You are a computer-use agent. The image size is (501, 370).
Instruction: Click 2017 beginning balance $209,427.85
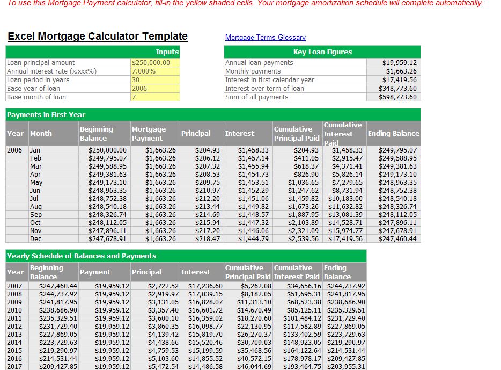[53, 366]
